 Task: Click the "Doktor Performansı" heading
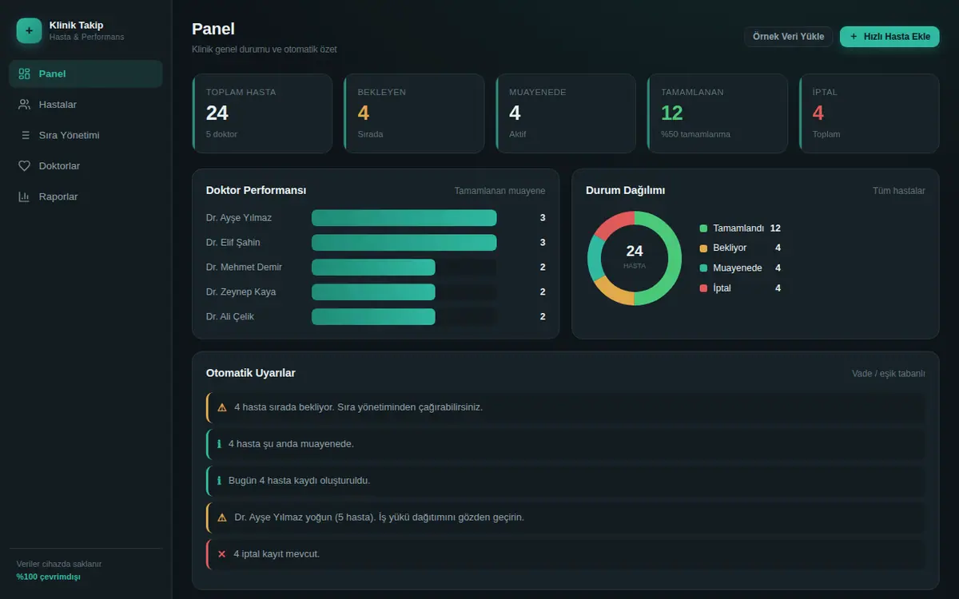coord(256,190)
